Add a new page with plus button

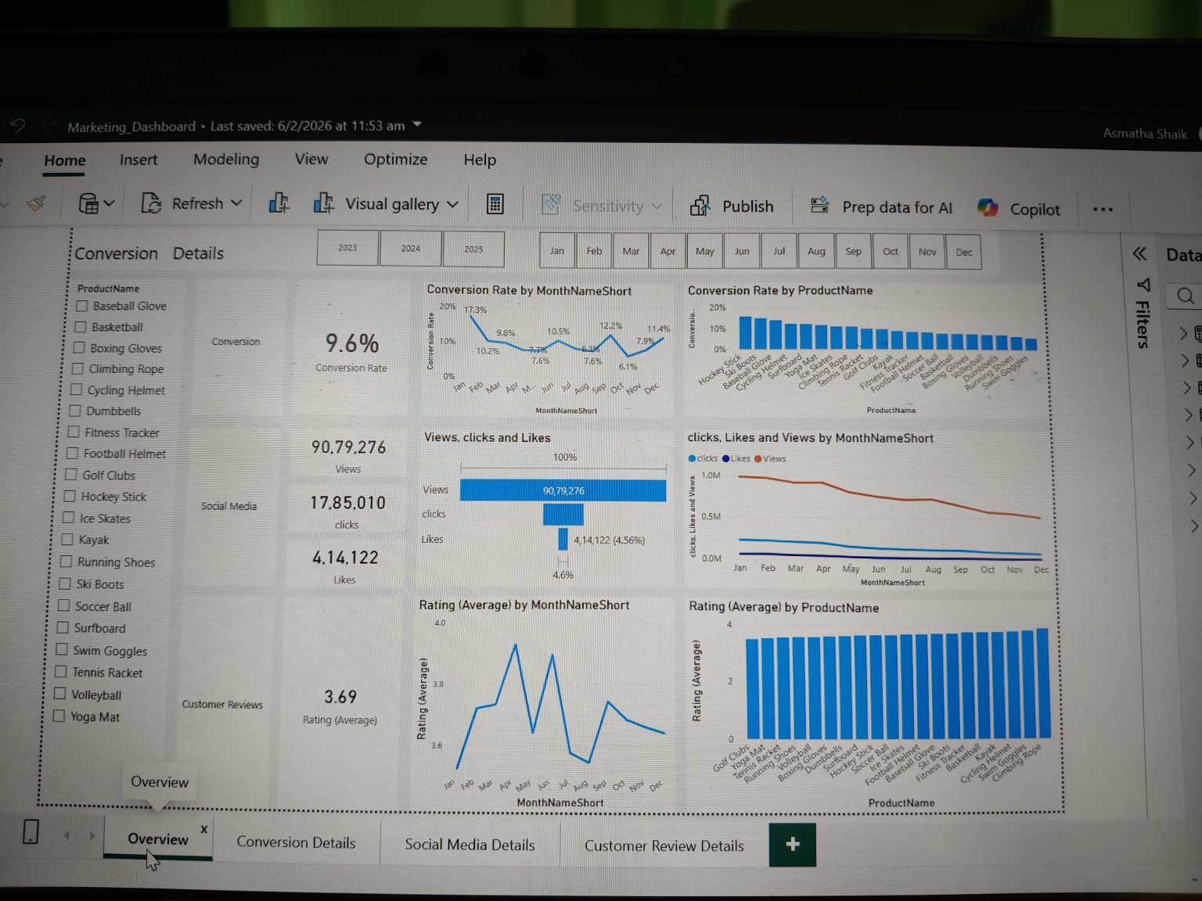click(792, 845)
